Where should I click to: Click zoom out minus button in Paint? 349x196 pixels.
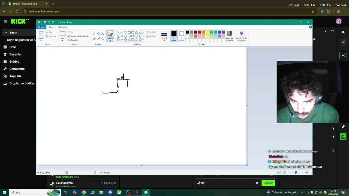[285, 173]
